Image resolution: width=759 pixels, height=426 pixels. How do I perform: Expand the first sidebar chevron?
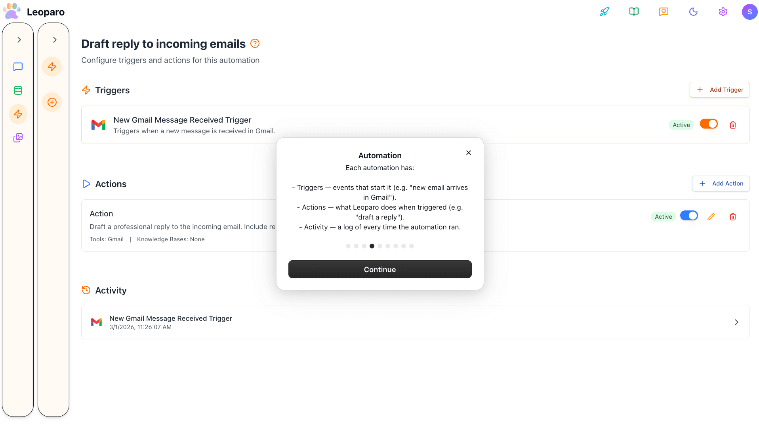click(x=19, y=40)
